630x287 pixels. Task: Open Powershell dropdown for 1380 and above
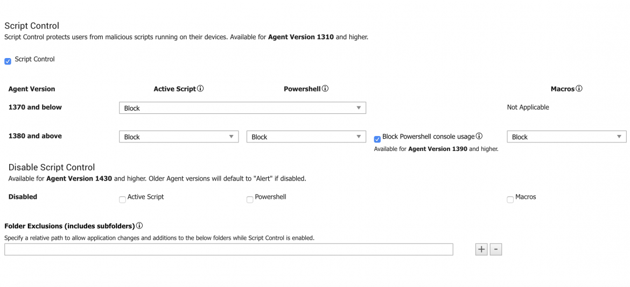pos(306,137)
